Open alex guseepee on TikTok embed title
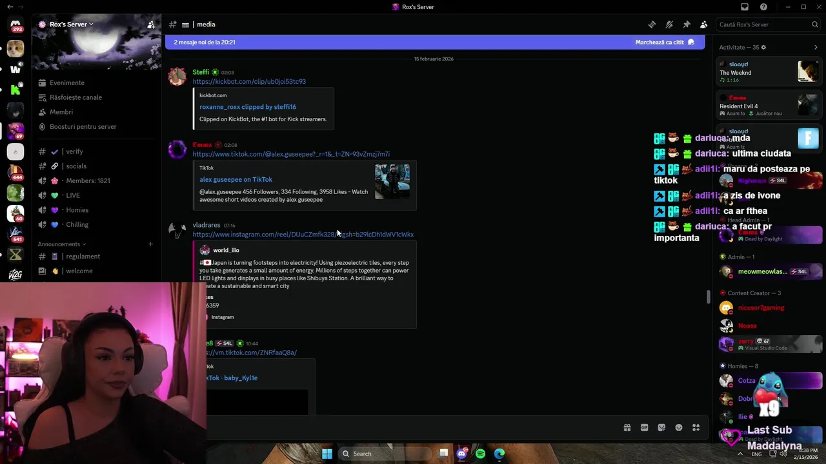 coord(236,180)
